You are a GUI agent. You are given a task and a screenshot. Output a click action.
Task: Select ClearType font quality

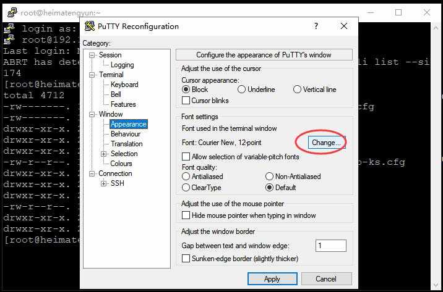[x=186, y=188]
